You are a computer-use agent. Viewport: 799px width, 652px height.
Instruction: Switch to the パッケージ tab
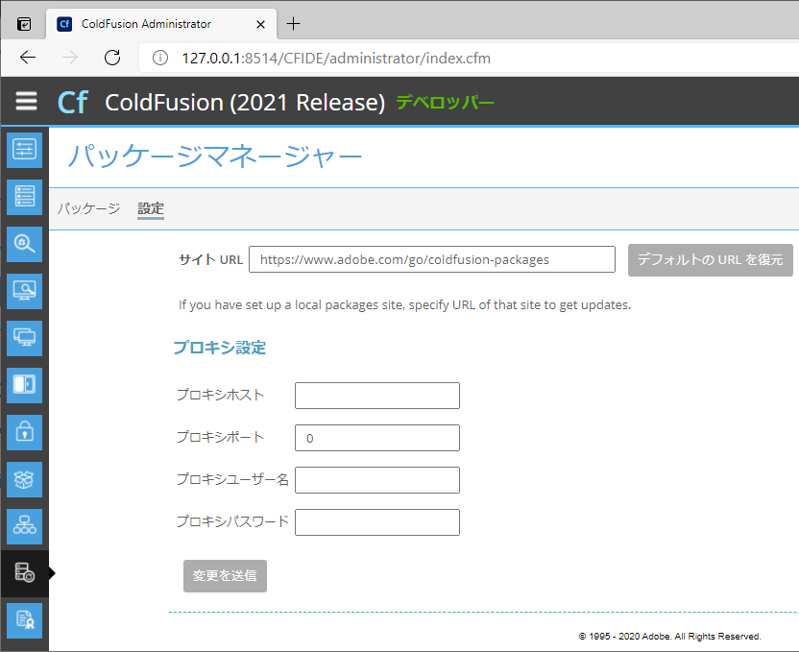tap(88, 207)
